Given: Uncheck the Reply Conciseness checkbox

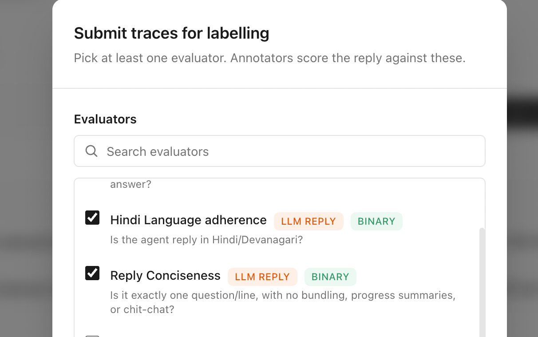Looking at the screenshot, I should (92, 274).
